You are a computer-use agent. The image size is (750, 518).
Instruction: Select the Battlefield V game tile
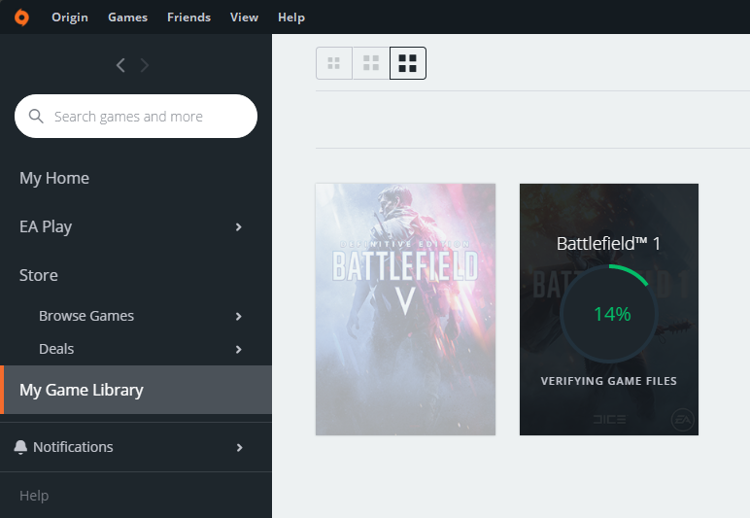click(x=406, y=309)
